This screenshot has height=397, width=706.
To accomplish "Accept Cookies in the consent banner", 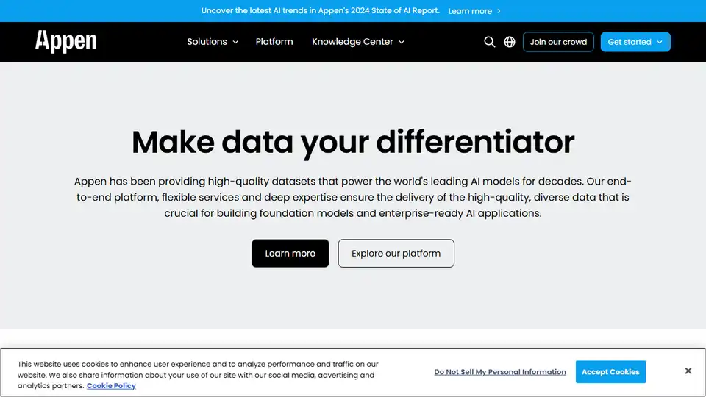I will [x=610, y=372].
